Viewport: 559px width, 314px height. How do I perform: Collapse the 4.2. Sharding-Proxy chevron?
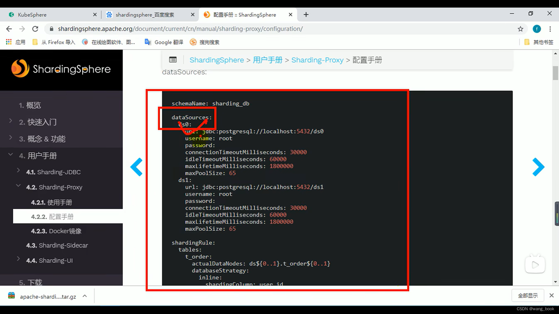18,185
